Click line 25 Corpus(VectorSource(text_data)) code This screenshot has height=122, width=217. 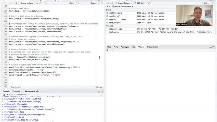(34, 19)
